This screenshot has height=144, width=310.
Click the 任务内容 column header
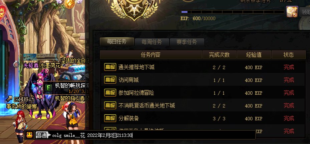click(151, 55)
